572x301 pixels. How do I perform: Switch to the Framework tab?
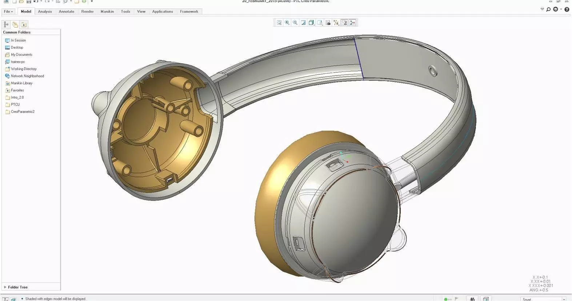coord(189,12)
